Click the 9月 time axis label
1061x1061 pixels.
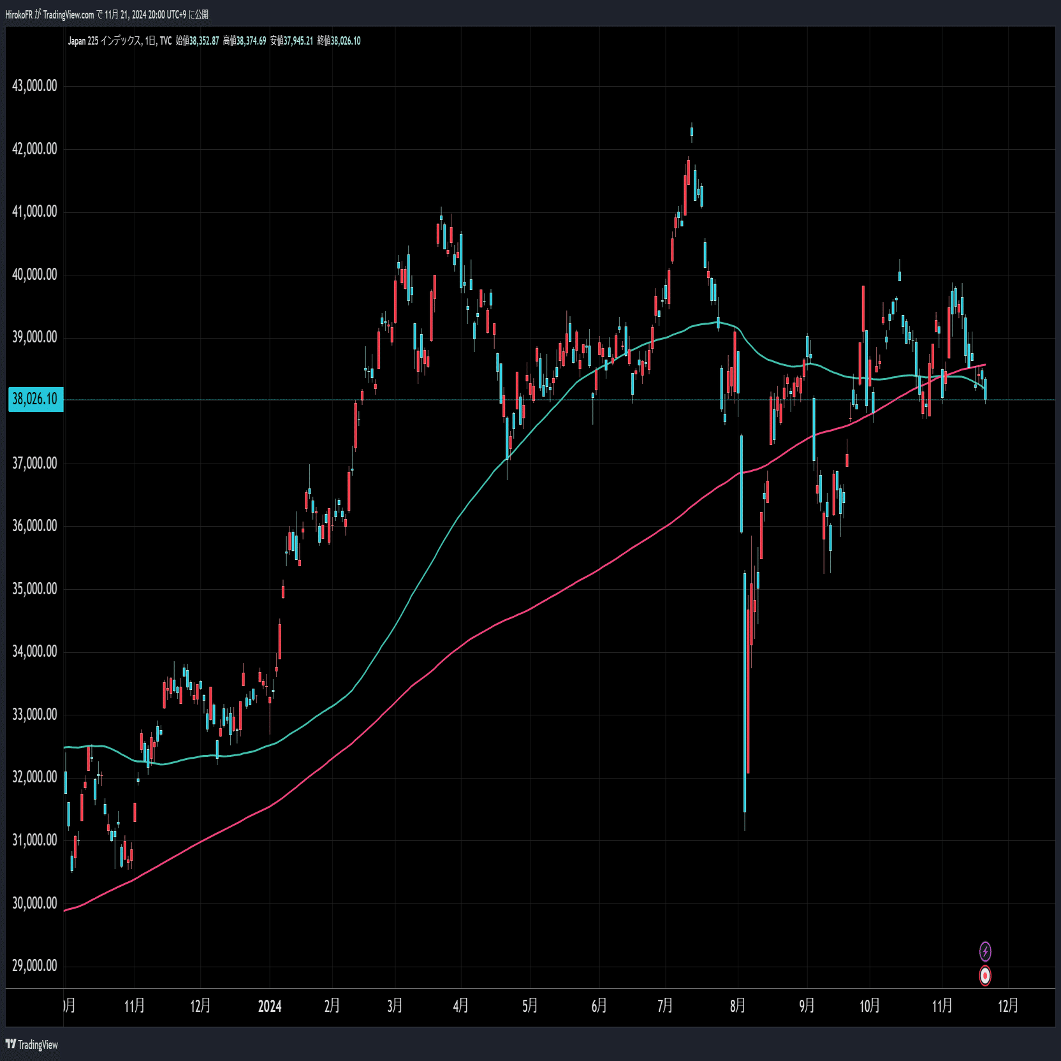click(x=807, y=1006)
